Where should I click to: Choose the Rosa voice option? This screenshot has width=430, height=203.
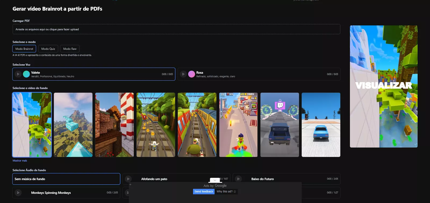[x=259, y=74]
